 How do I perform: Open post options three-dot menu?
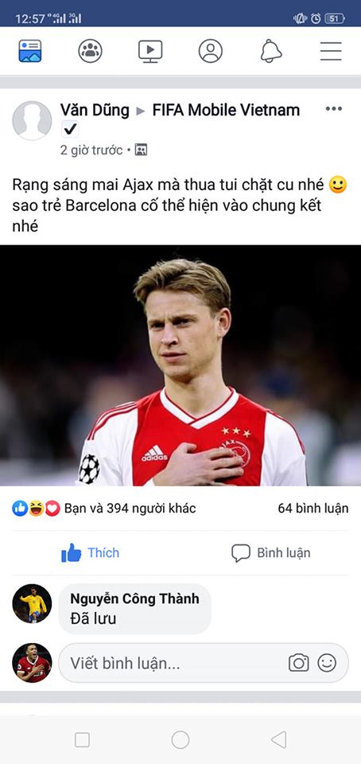(x=334, y=109)
